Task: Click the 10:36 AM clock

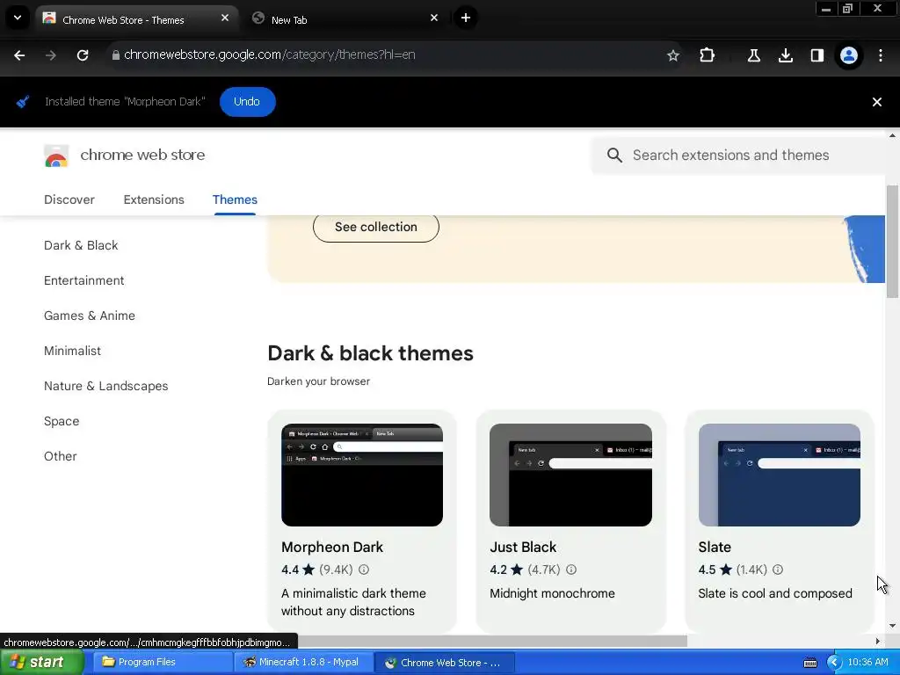Action: point(867,663)
